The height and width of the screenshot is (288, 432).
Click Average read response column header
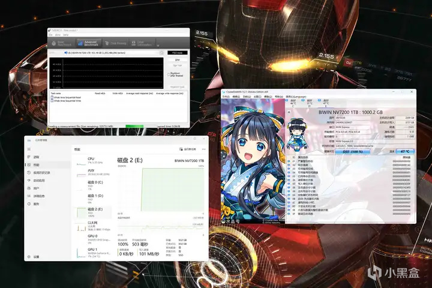pos(139,94)
